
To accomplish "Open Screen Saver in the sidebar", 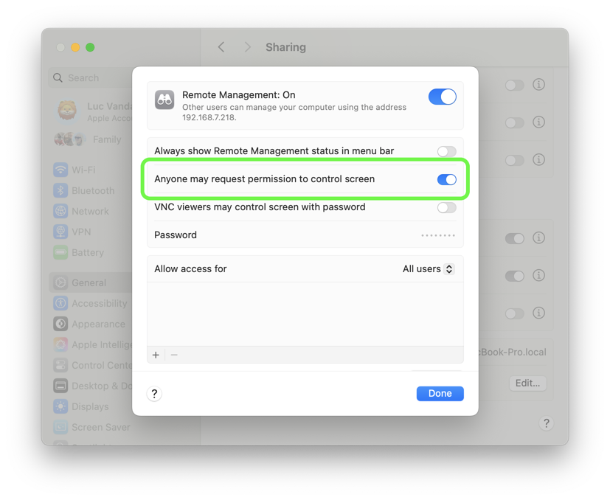I will click(x=93, y=427).
